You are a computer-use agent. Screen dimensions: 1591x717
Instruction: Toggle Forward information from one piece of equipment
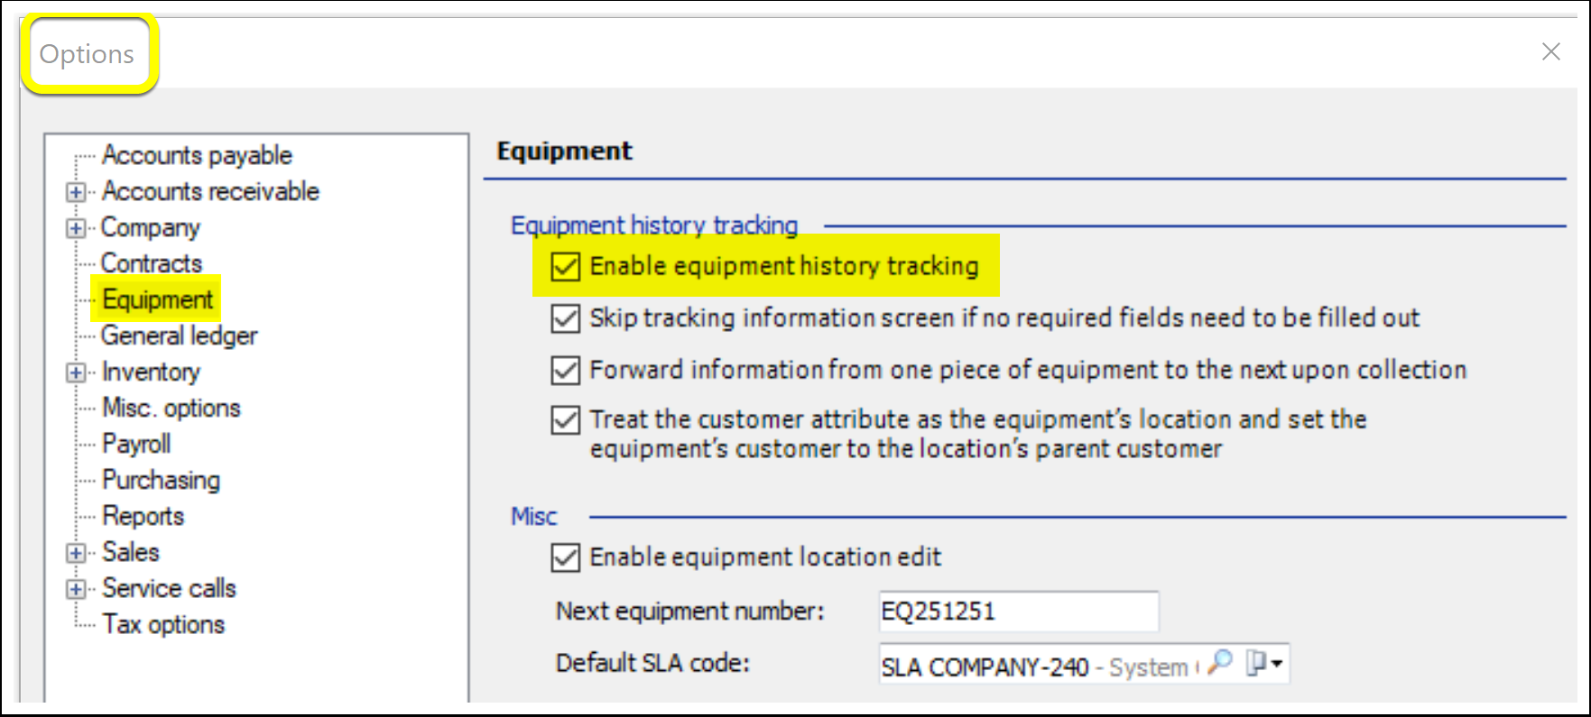click(x=566, y=371)
